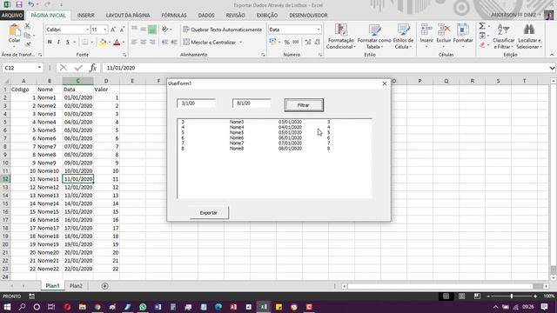Click the zoom slider handle
The height and width of the screenshot is (313, 557).
click(512, 296)
